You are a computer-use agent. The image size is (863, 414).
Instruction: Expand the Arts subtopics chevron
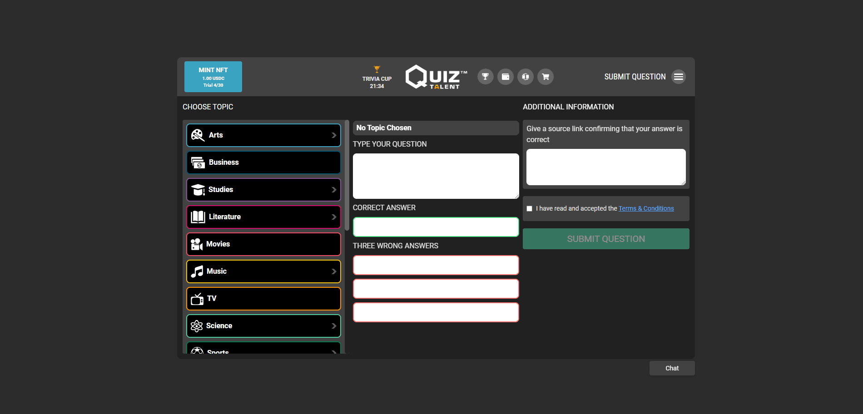point(334,135)
